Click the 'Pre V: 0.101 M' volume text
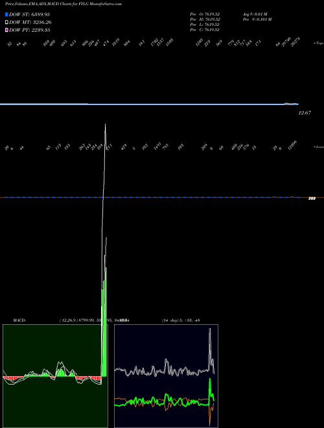324x428 pixels. pos(257,19)
